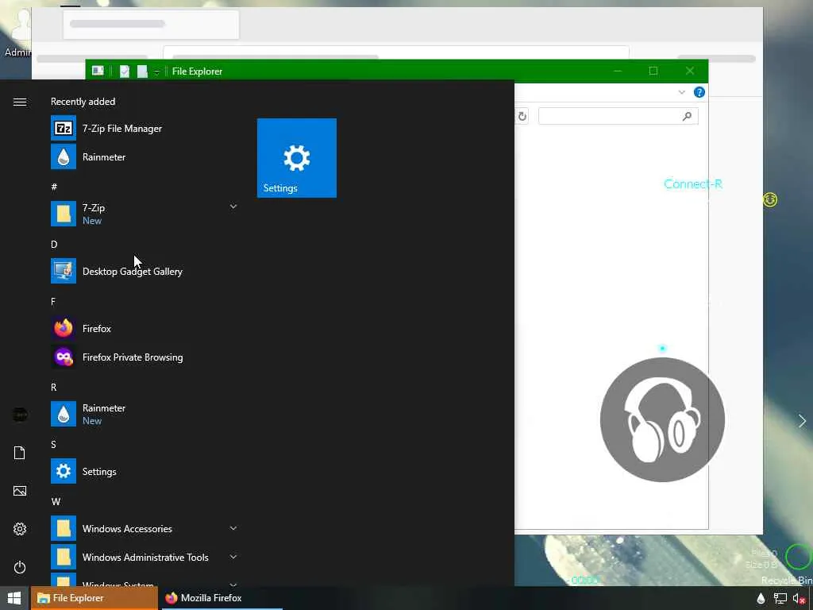Open 7-Zip File Manager under Recently added
The height and width of the screenshot is (610, 813).
coord(144,128)
